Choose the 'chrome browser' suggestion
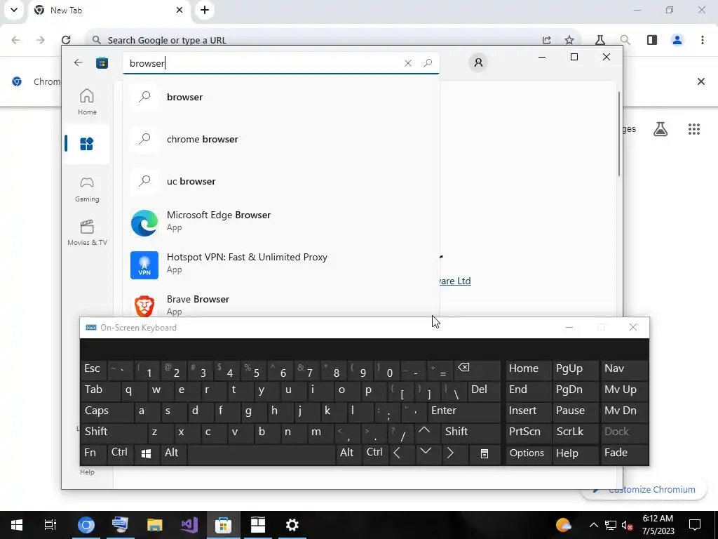Screen dimensions: 718x539 (x=281, y=139)
